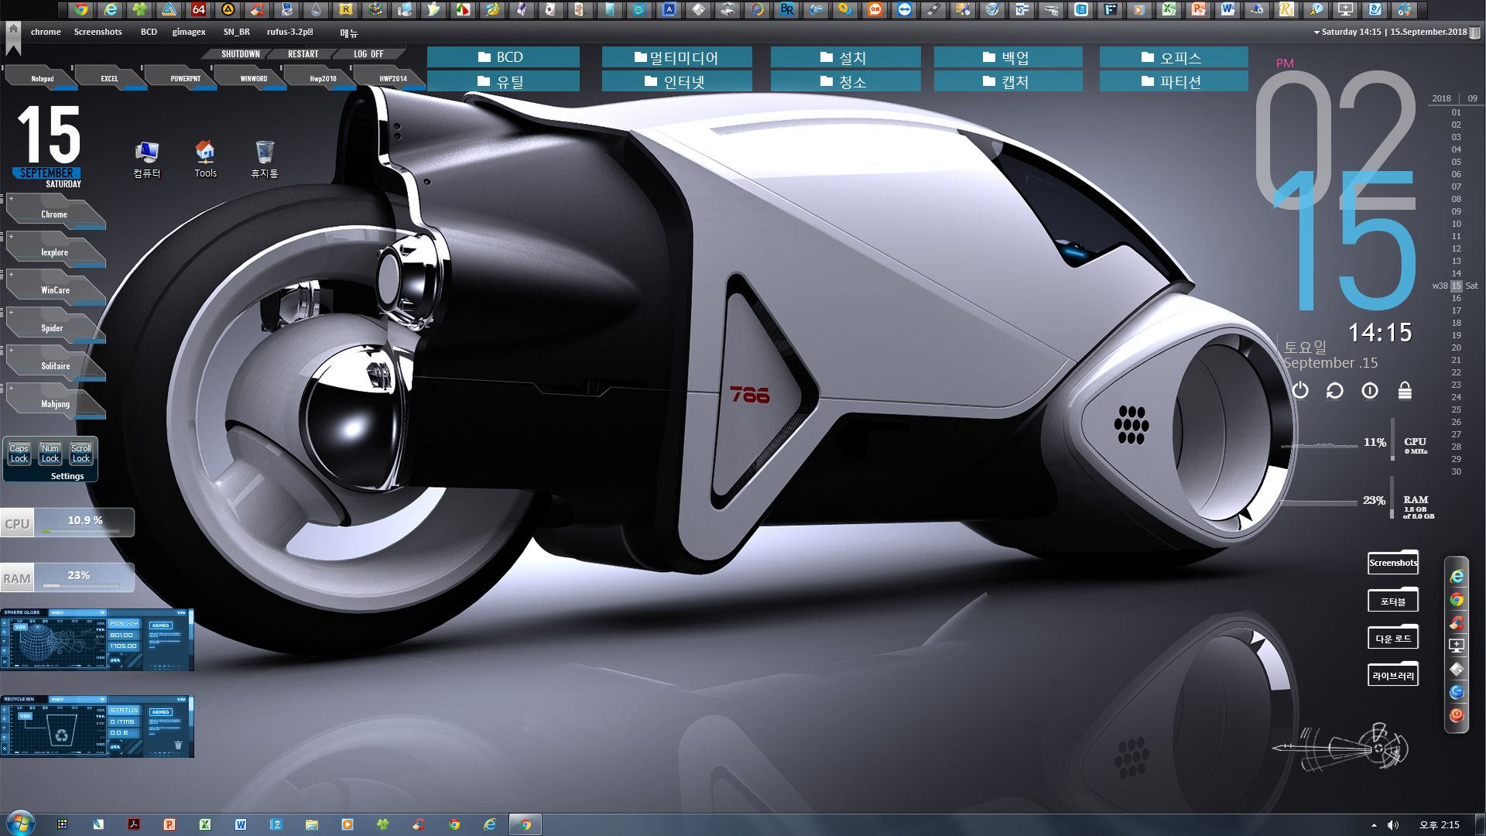Show hidden tray icons arrow in taskbar
This screenshot has width=1486, height=836.
tap(1374, 825)
